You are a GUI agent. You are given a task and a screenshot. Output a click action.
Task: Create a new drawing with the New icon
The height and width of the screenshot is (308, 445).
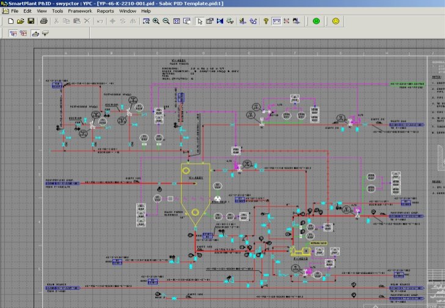coord(11,21)
